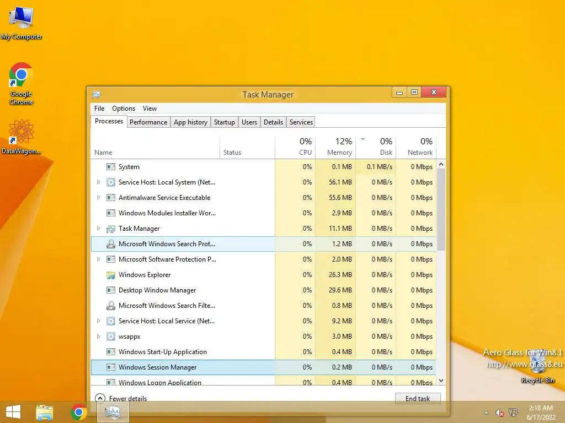The image size is (565, 423).
Task: Click the process list scrollbar thumb
Action: coord(441,210)
